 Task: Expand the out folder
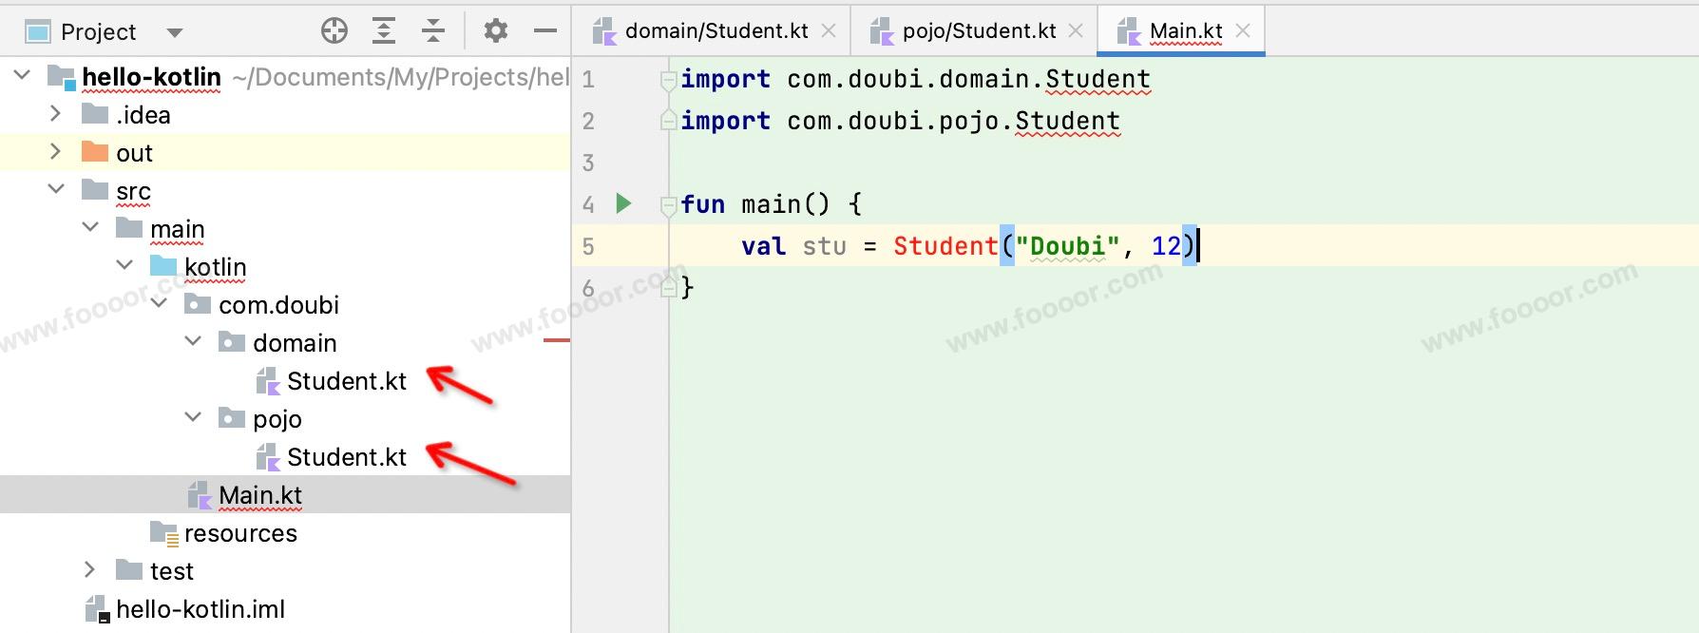point(55,152)
